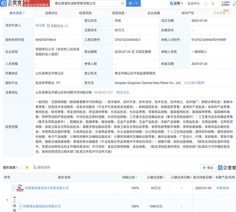Switch to the 基本信息 tab
Image resolution: width=236 pixels, height=212 pixels.
point(17,13)
